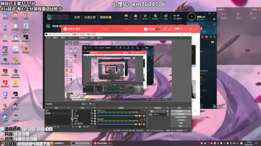Viewport: 261px width, 146px height.
Task: Open OBS source properties gear
Action: (x=80, y=127)
